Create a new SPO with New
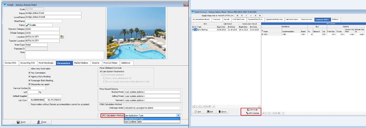 (198, 111)
